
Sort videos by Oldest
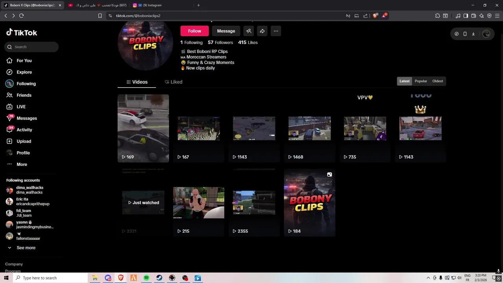[x=437, y=81]
